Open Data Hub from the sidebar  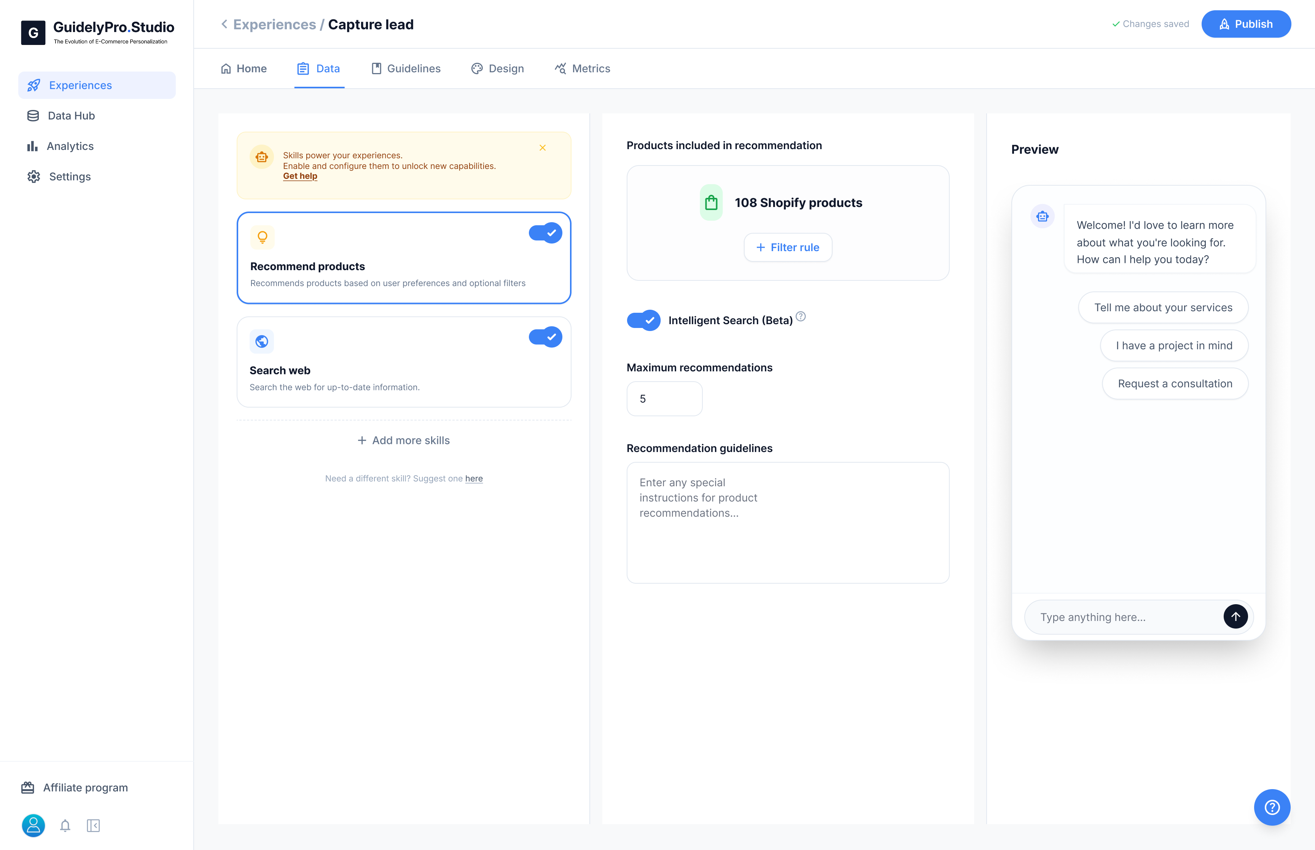click(x=72, y=115)
